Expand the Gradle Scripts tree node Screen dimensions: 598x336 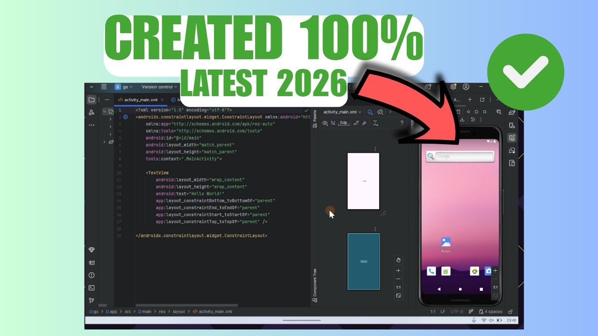point(105,142)
